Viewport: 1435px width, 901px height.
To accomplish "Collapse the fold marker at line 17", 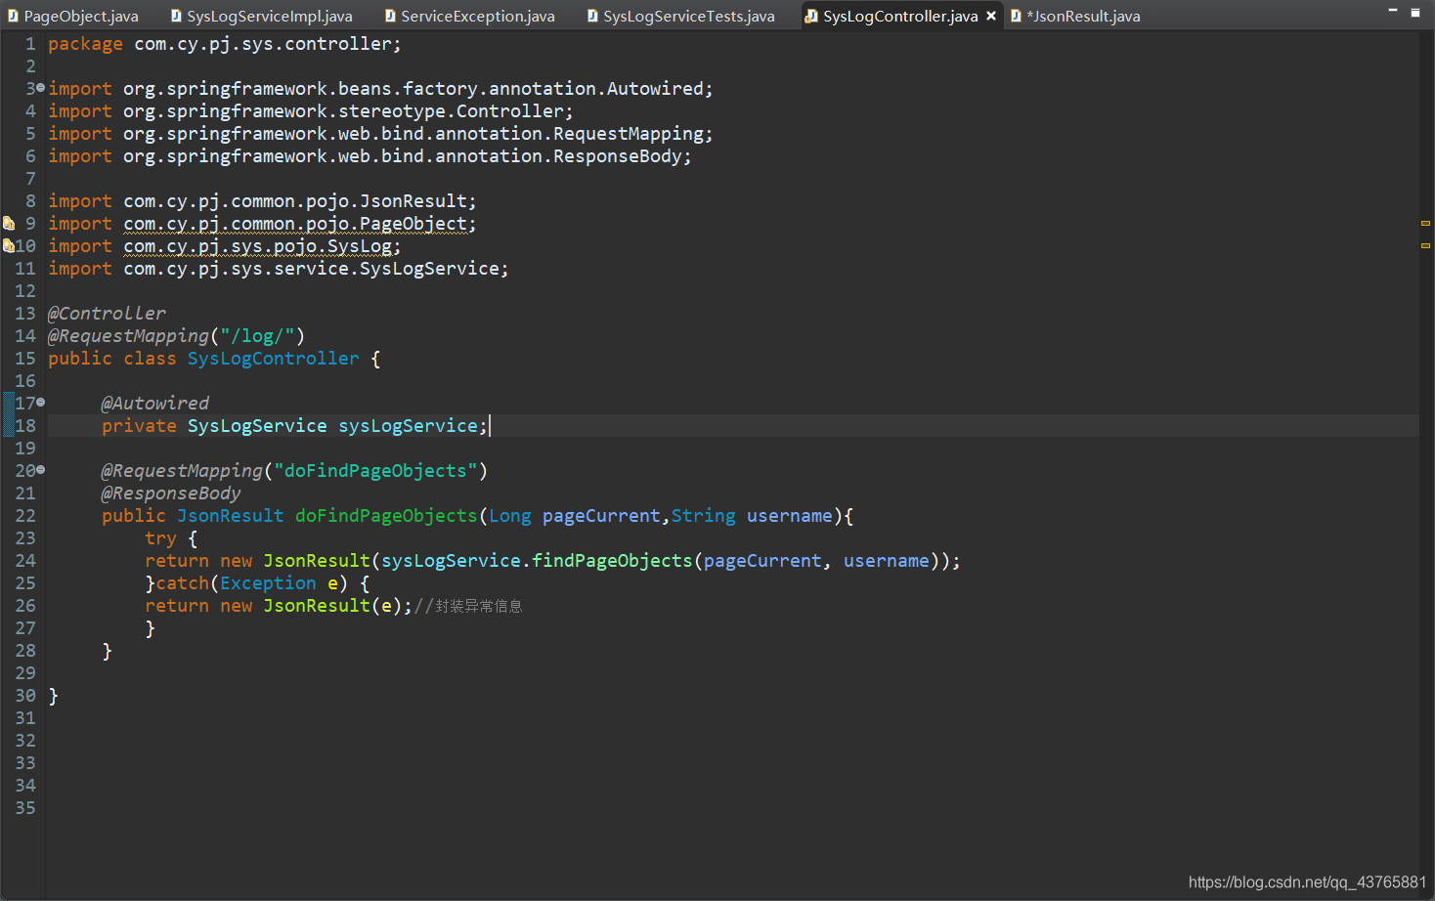I will coord(40,402).
